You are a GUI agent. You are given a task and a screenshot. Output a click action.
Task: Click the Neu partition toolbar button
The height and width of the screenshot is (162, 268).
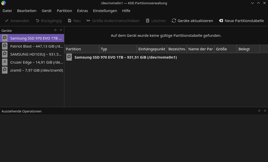click(x=74, y=21)
